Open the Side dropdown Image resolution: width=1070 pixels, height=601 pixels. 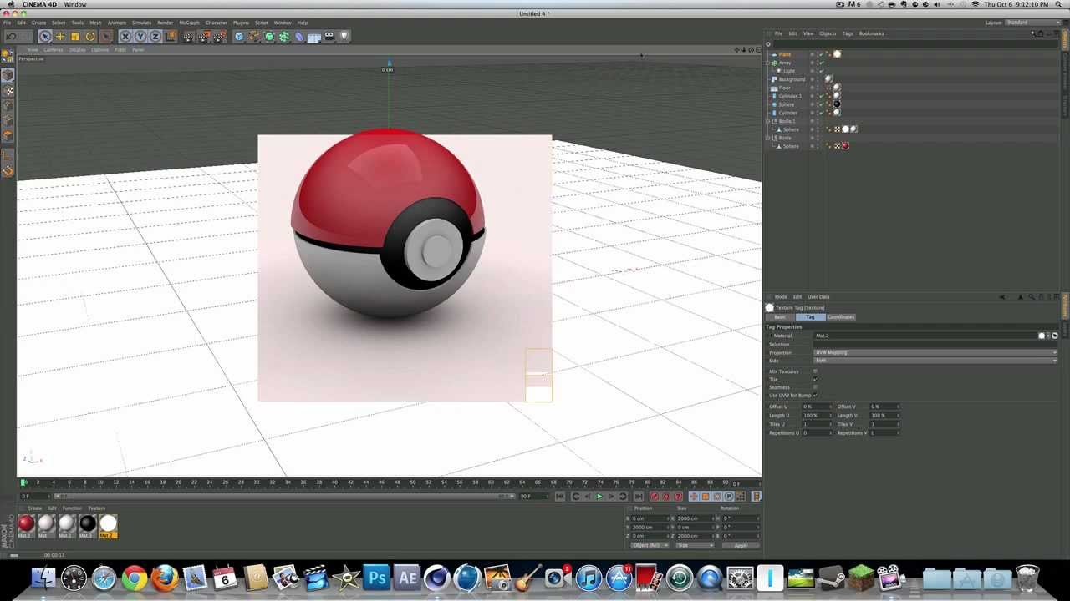pos(935,361)
